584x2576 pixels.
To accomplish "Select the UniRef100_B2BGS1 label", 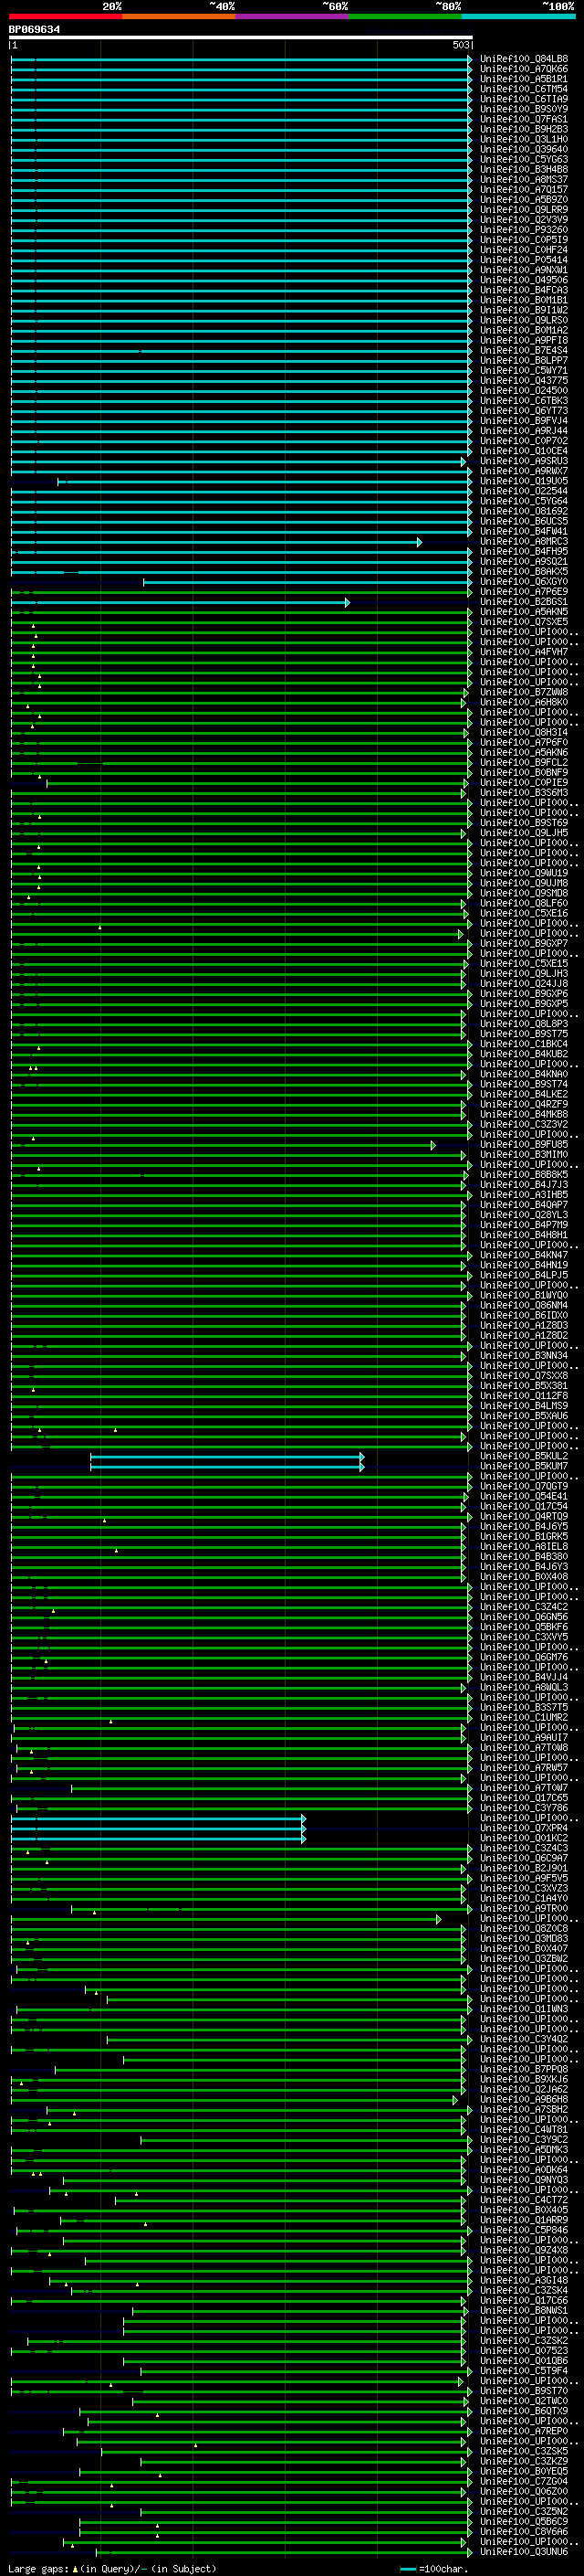I will point(524,602).
